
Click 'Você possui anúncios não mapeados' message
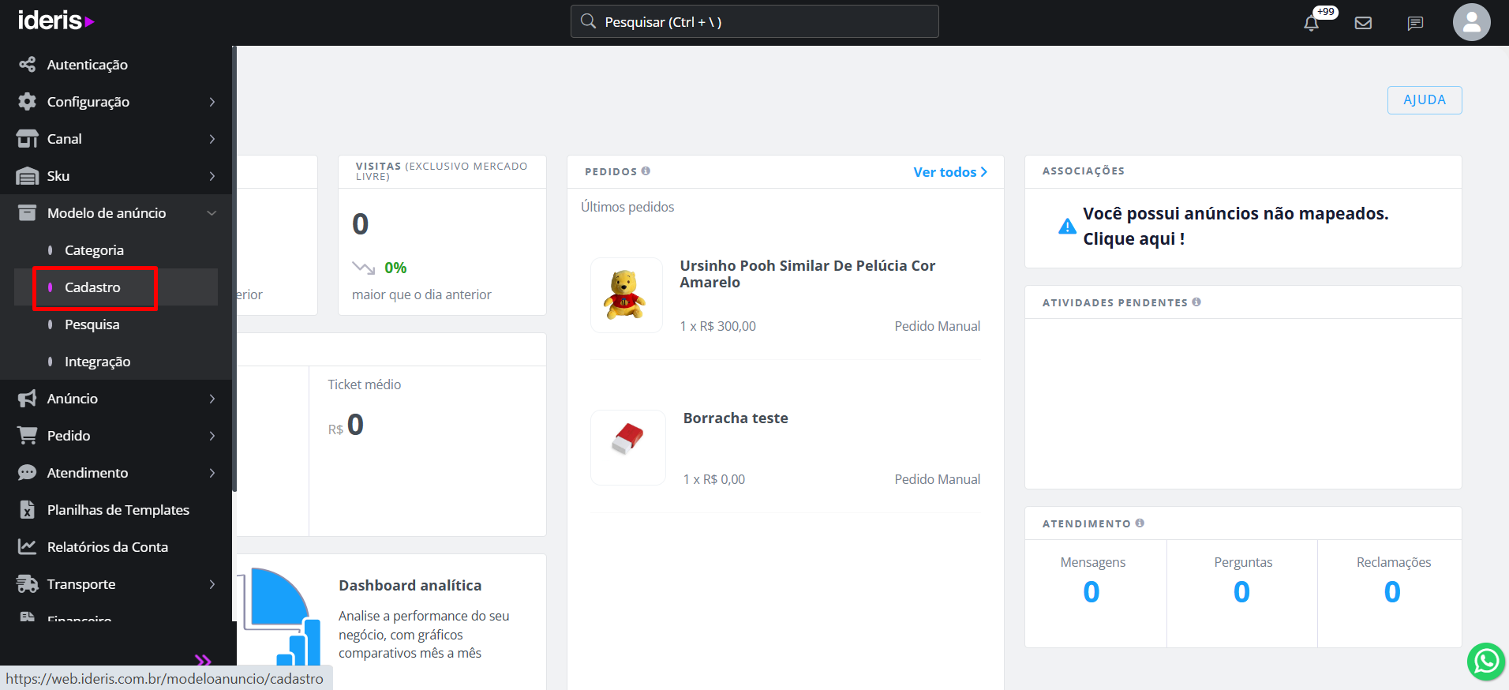(1235, 226)
